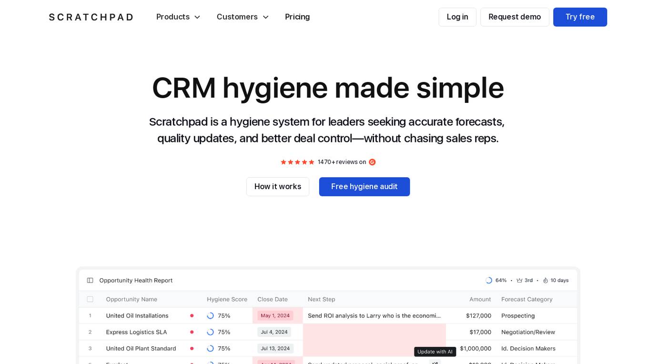Click the Try free button
This screenshot has height=364, width=648.
click(580, 17)
